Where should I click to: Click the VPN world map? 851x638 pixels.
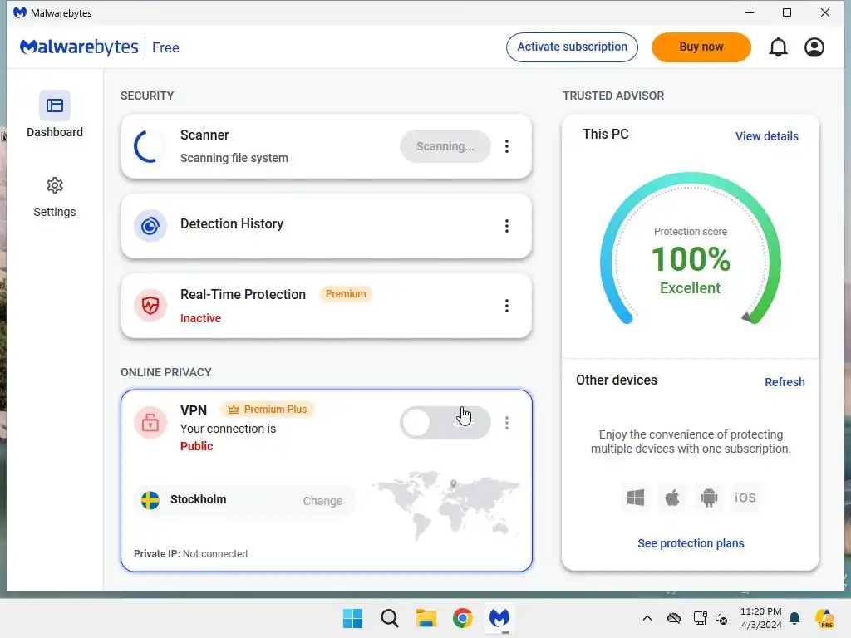pos(445,504)
